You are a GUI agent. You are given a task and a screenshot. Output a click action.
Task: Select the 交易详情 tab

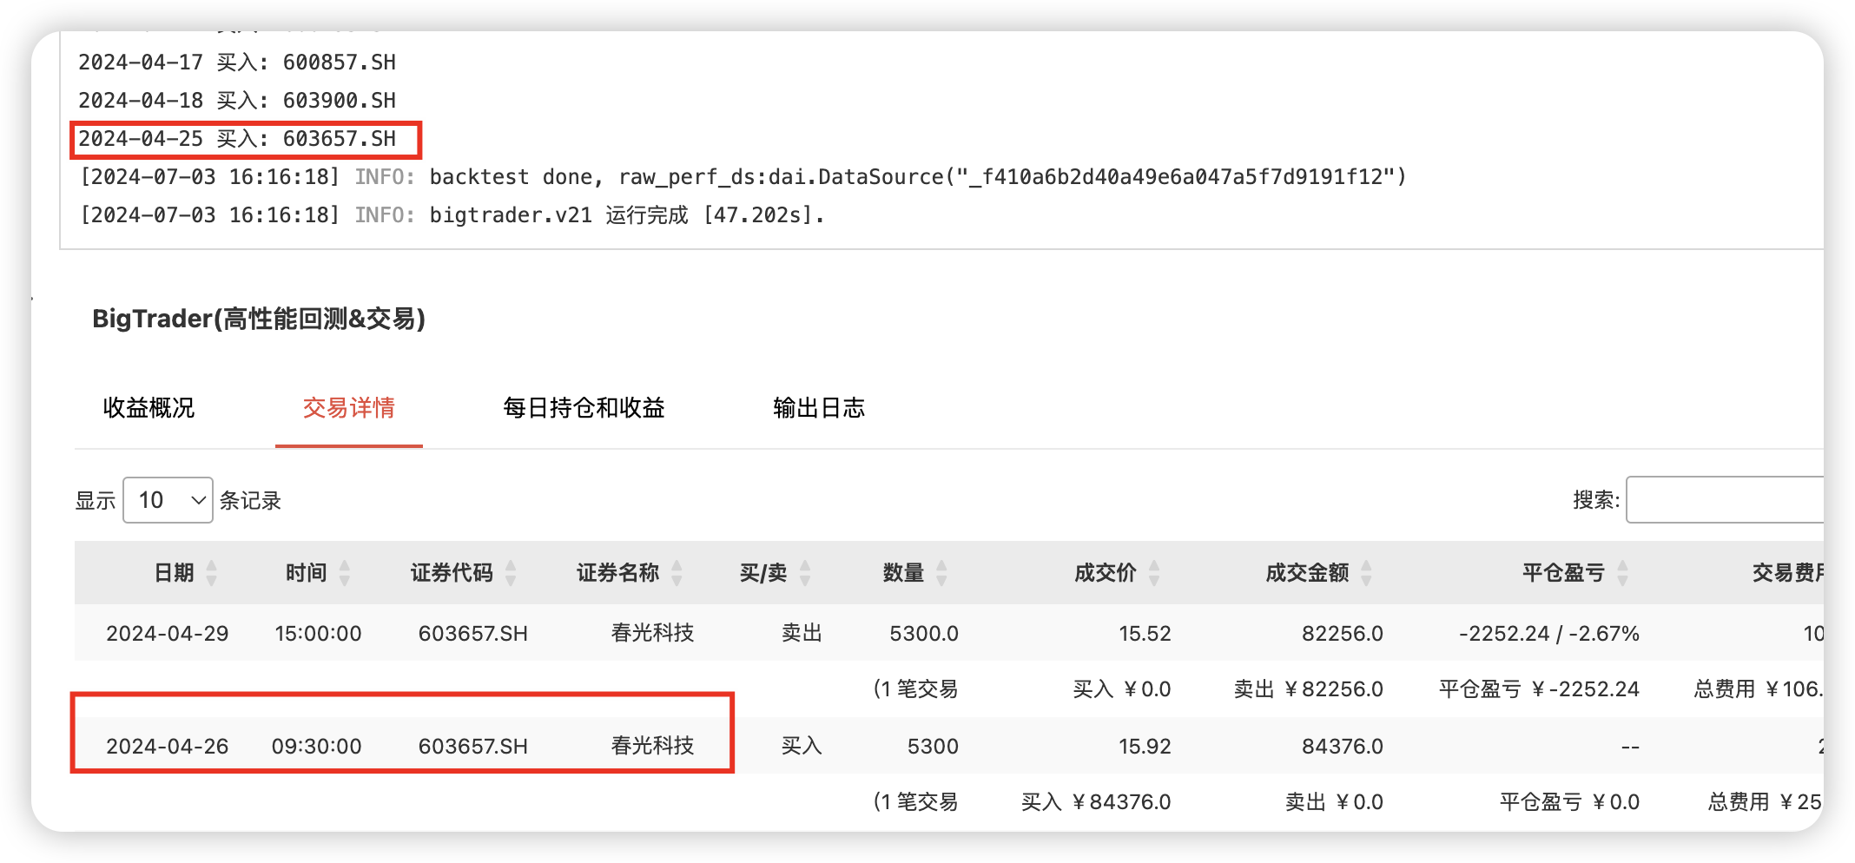(x=348, y=408)
